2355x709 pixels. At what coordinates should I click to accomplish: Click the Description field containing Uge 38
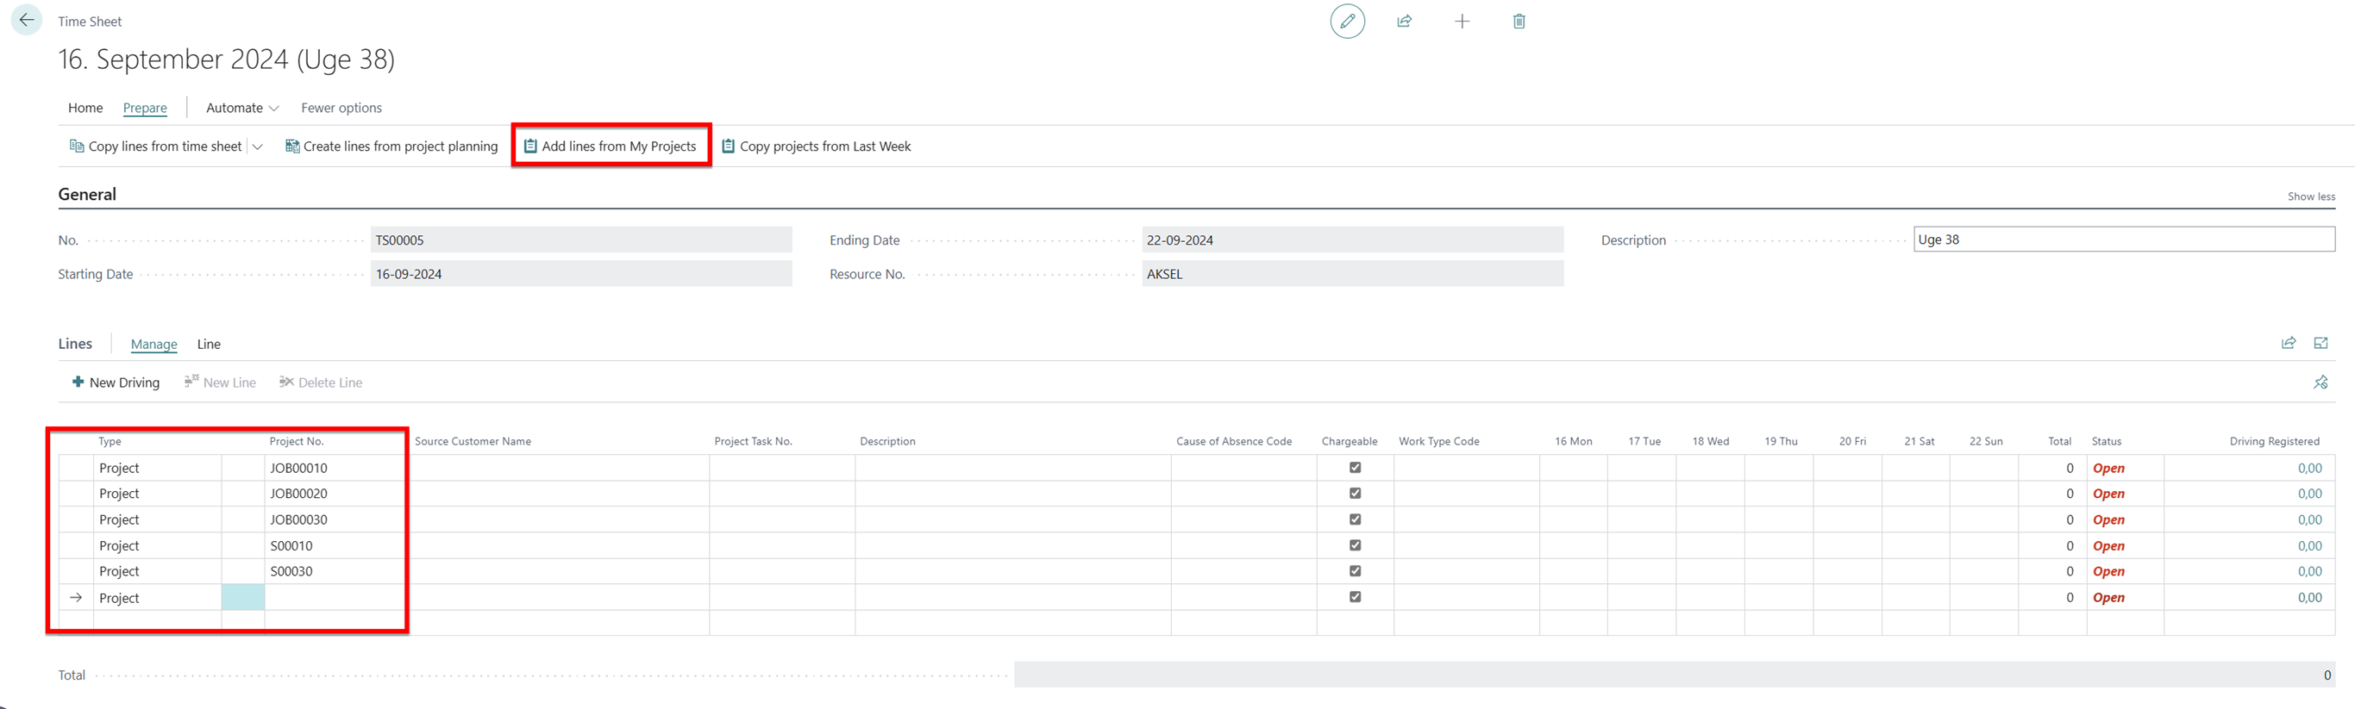[2124, 239]
